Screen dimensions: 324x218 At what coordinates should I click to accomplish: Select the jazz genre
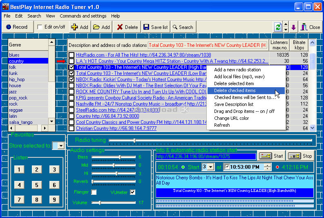(x=28, y=92)
